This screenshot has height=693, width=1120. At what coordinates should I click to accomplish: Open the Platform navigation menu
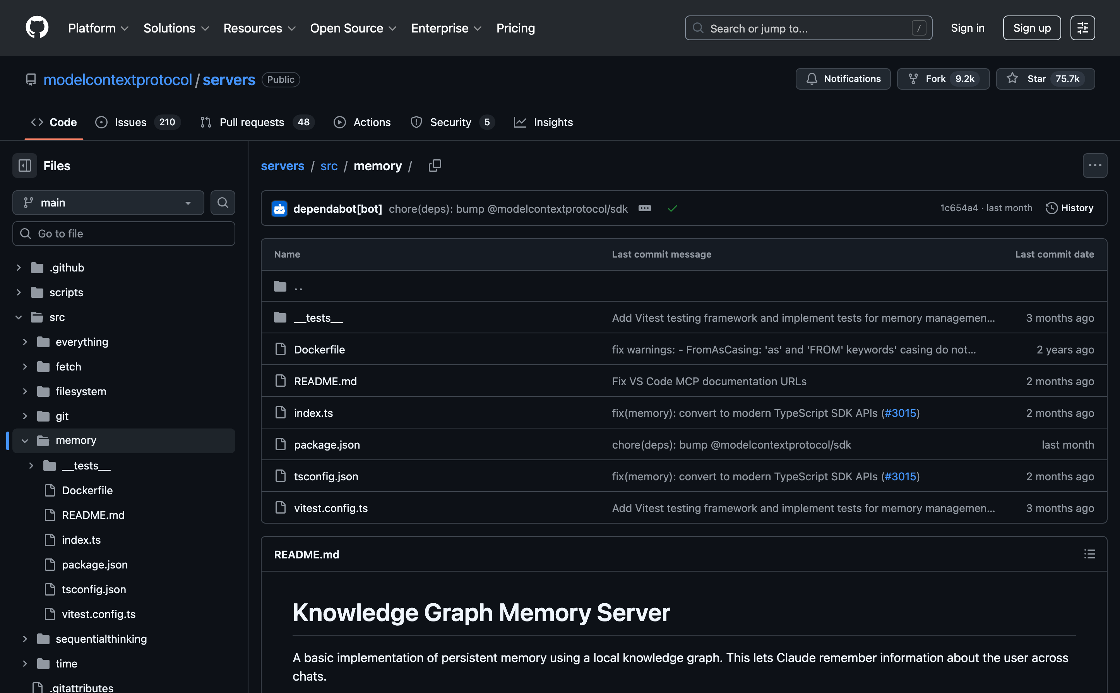click(x=98, y=28)
